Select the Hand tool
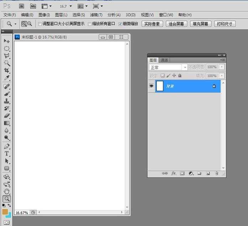Screen dimensions: 248x226 tap(7, 192)
